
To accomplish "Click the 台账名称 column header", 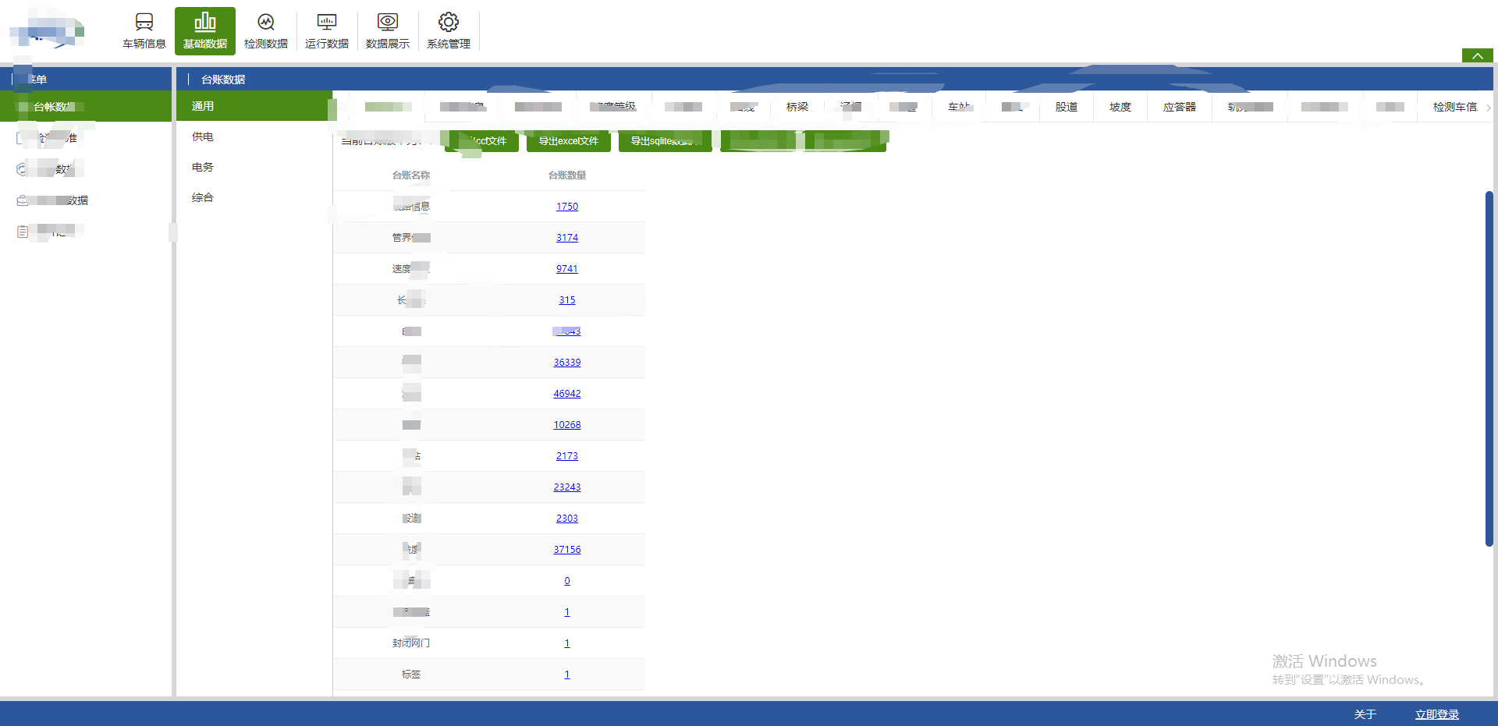I will [411, 175].
